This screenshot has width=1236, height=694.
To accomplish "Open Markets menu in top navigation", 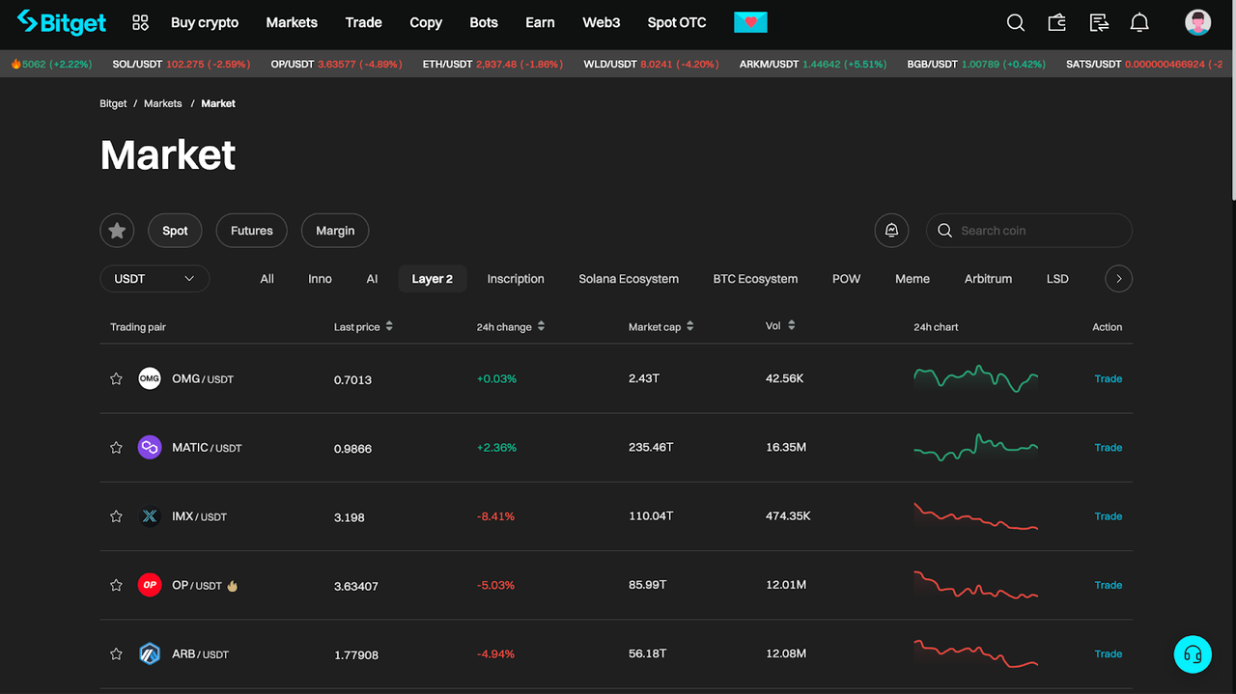I will 292,22.
